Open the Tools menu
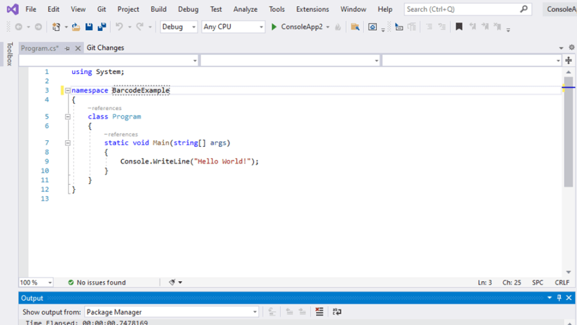 click(277, 9)
